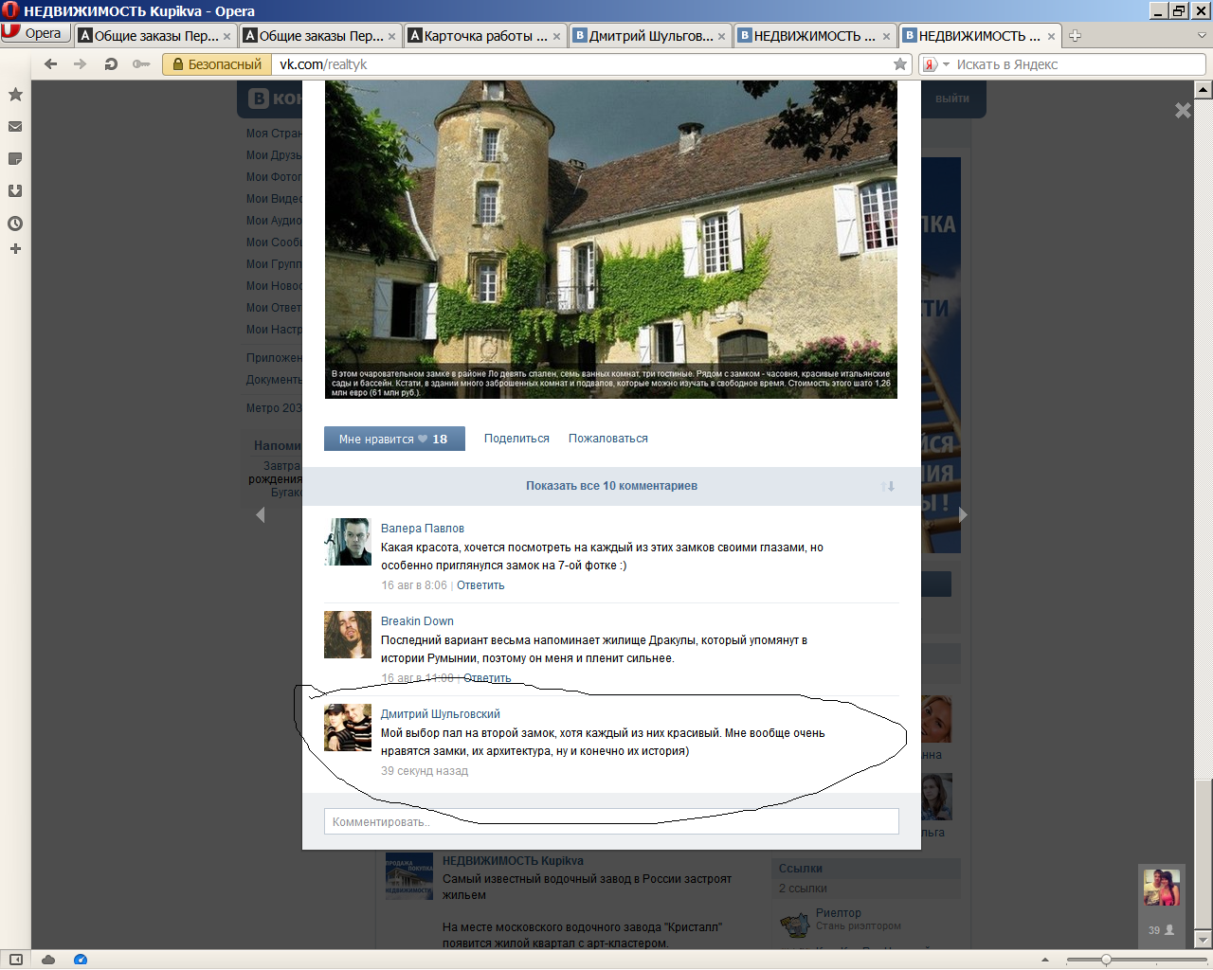Go back with the back arrow
Image resolution: width=1213 pixels, height=970 pixels.
coord(51,64)
